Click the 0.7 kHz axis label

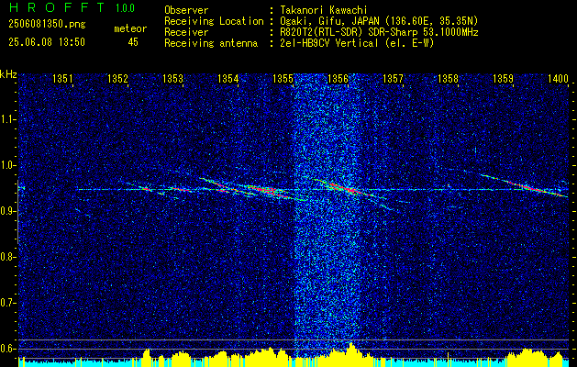[x=7, y=303]
